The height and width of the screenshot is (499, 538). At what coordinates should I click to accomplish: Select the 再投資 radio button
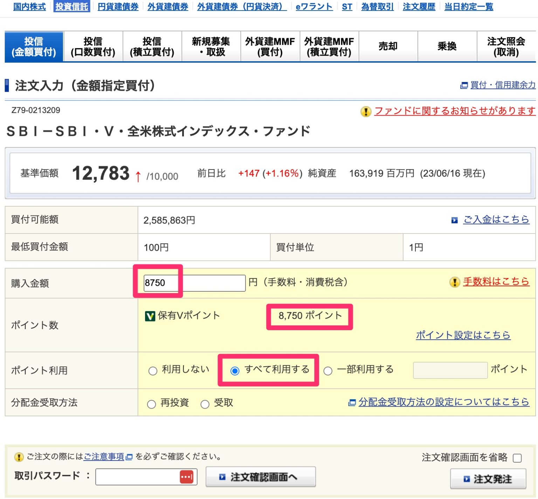(x=151, y=403)
